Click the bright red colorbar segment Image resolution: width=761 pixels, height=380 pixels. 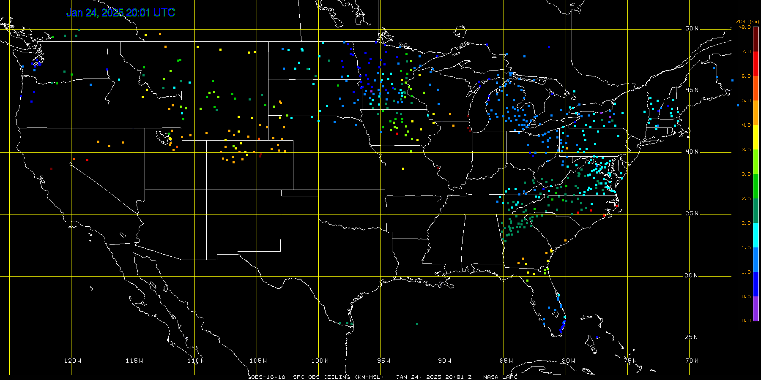point(756,64)
